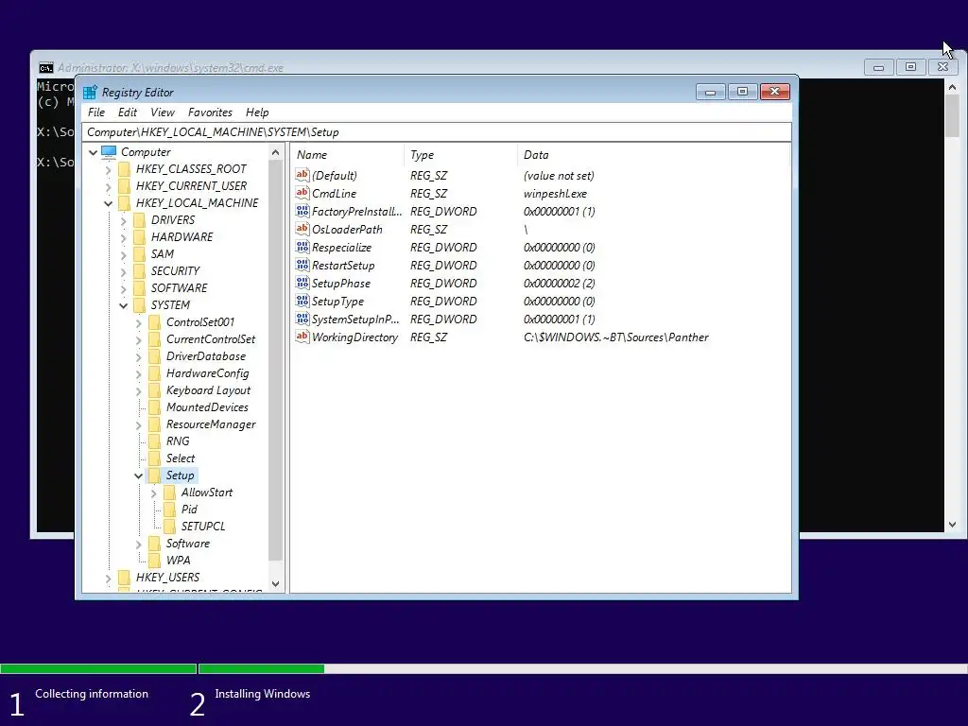Click the cmd.exe window title icon
Screen dimensions: 968x726
[x=45, y=68]
